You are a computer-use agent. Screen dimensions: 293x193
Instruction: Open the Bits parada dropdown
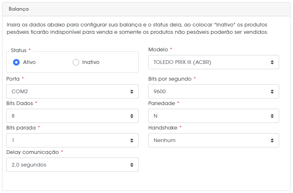(72, 140)
